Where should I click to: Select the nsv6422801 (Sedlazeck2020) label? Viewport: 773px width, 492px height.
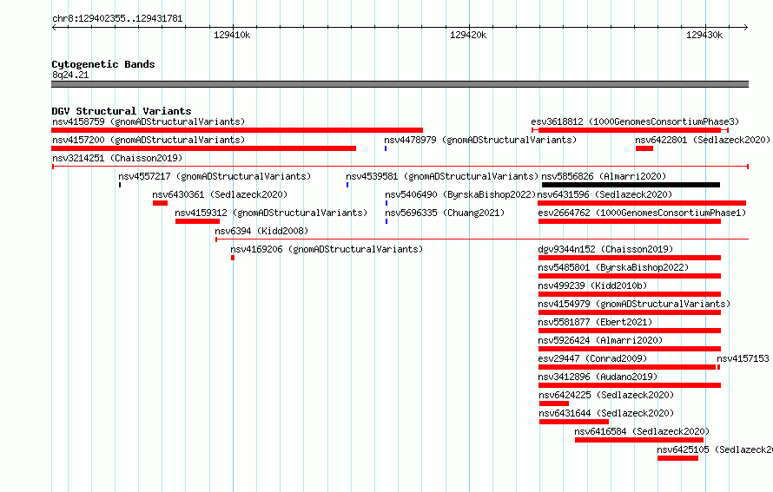(x=703, y=140)
